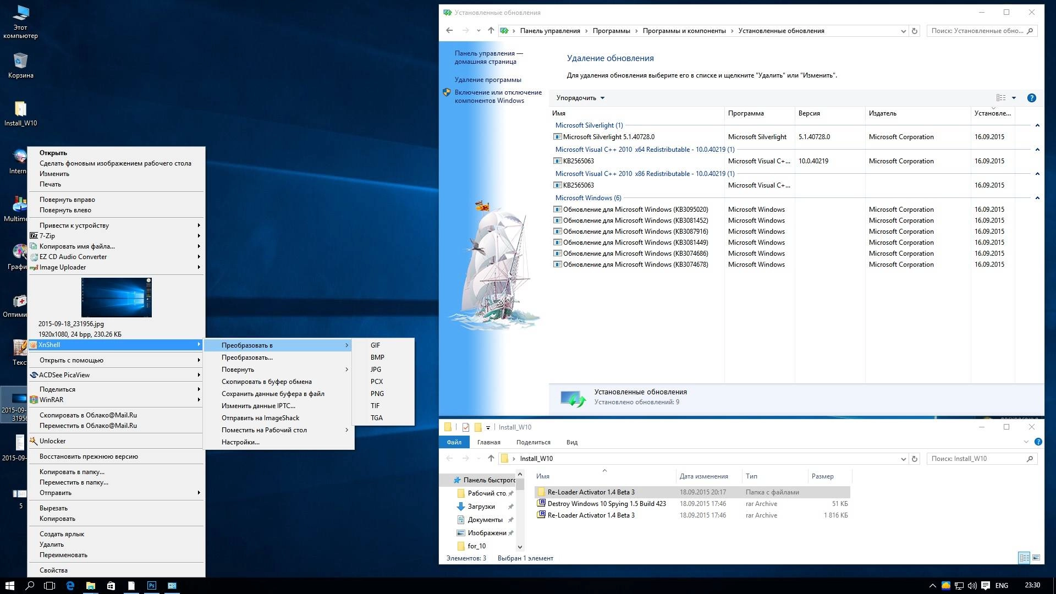1056x594 pixels.
Task: Select the This PC desktop icon
Action: click(20, 22)
